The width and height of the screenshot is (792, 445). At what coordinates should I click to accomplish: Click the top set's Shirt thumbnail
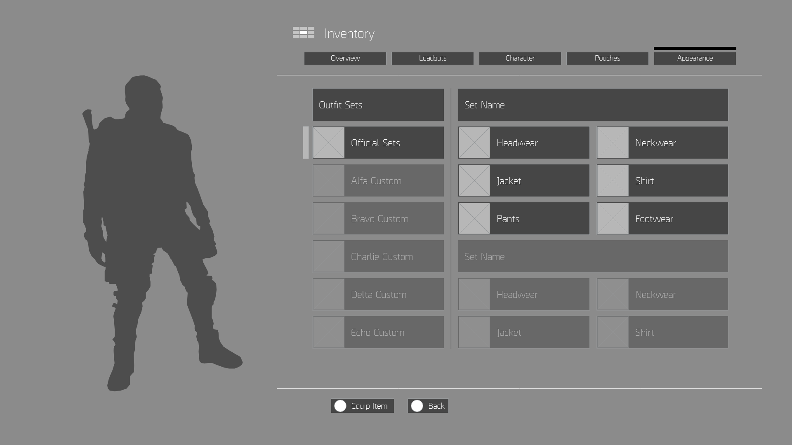coord(613,180)
